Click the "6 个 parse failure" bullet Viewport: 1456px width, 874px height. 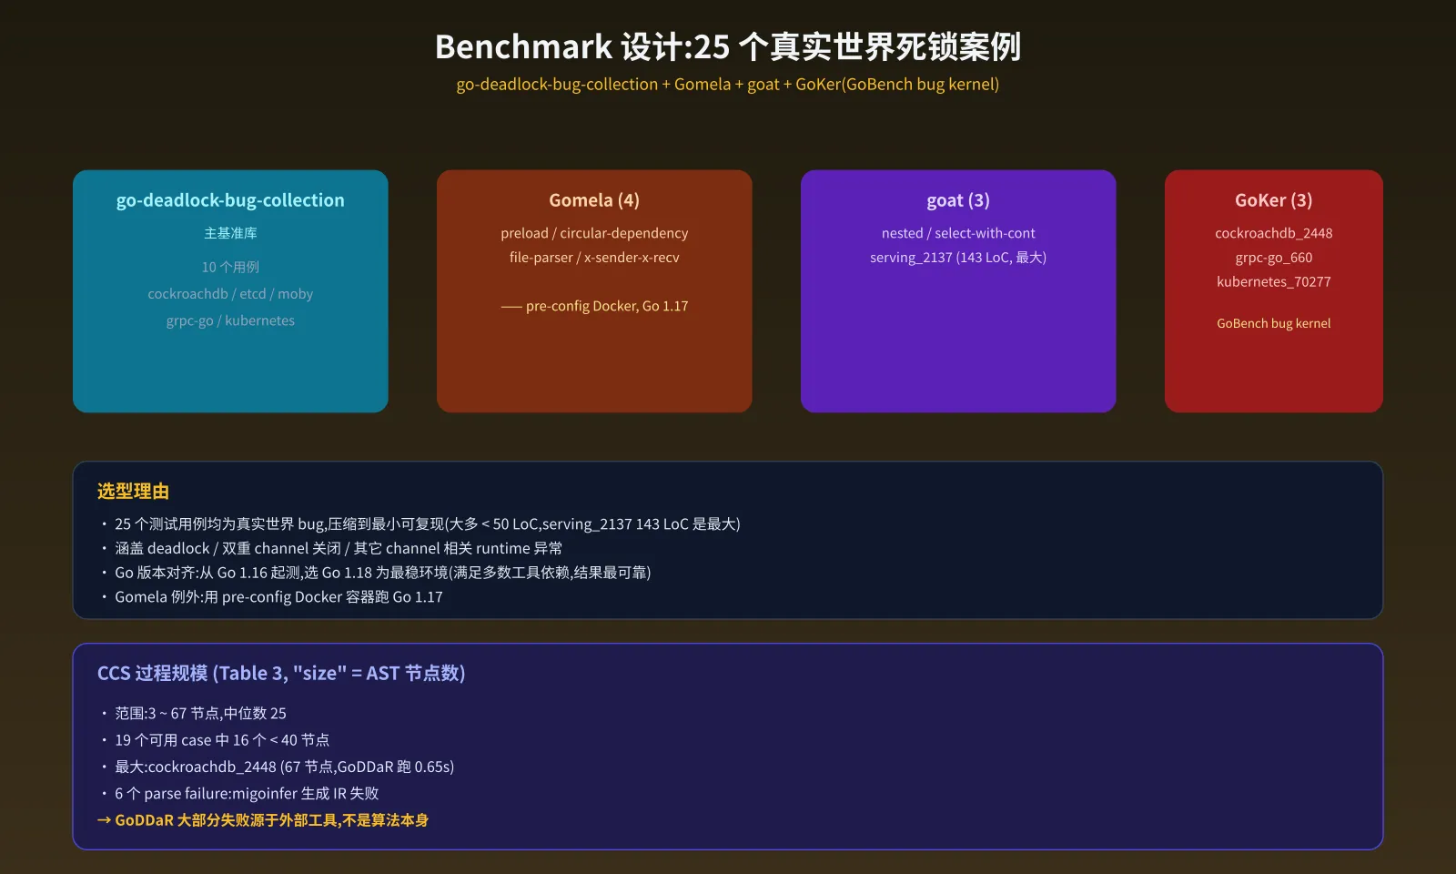pos(240,794)
